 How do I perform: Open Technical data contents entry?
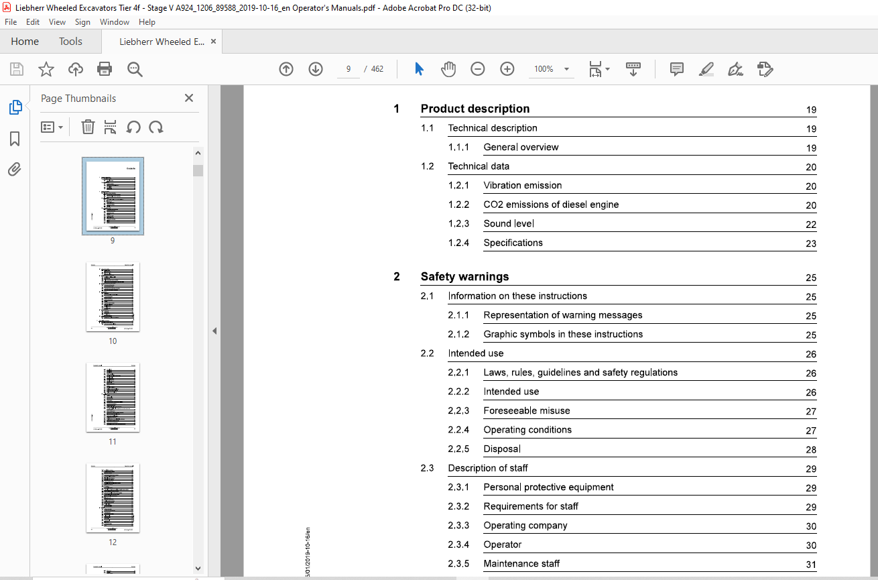[x=479, y=166]
